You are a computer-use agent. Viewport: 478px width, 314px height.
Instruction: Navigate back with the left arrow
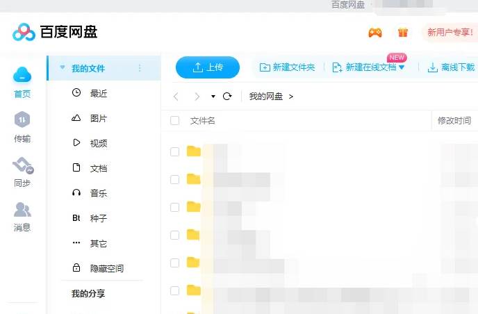tap(176, 97)
